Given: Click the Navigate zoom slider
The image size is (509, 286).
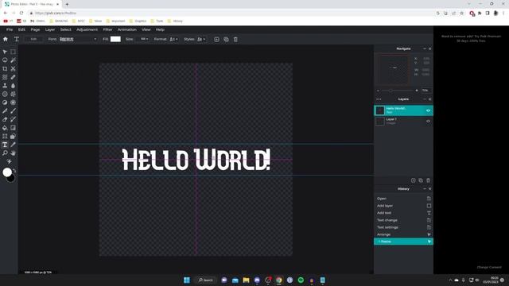Looking at the screenshot, I should pos(398,91).
